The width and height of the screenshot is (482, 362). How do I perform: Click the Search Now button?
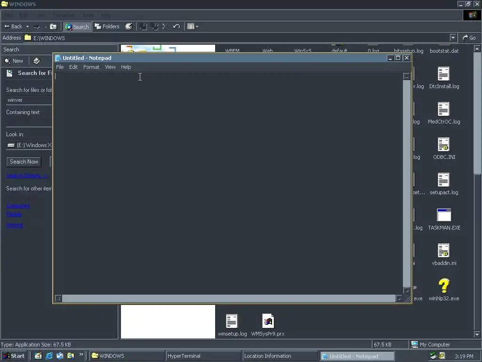(x=24, y=162)
